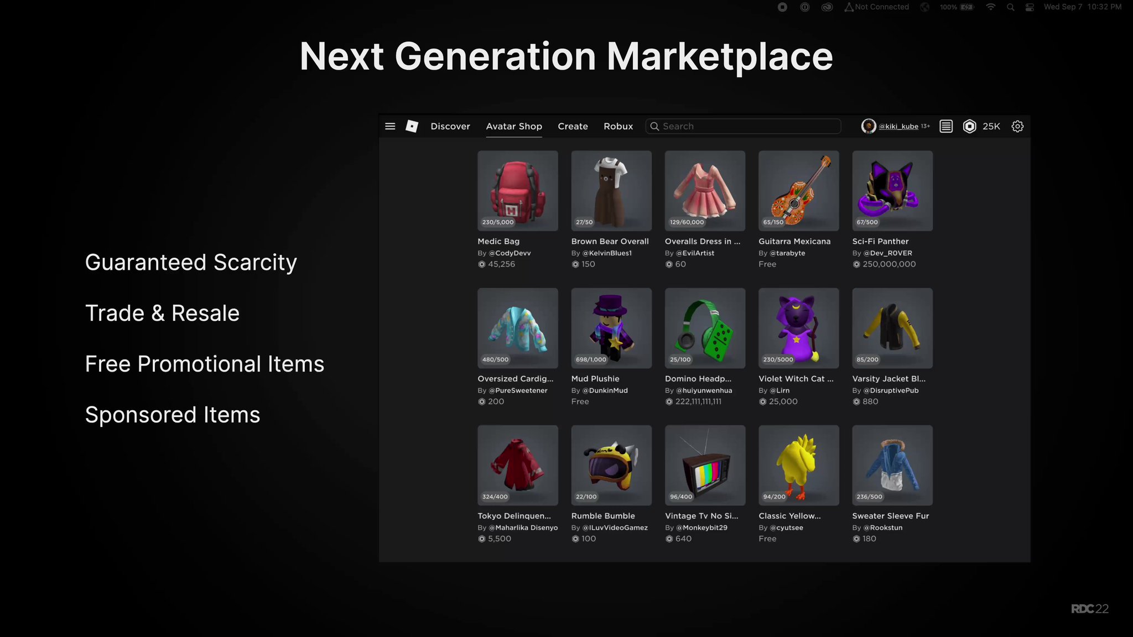Open the Create tab
Image resolution: width=1133 pixels, height=637 pixels.
coord(573,126)
